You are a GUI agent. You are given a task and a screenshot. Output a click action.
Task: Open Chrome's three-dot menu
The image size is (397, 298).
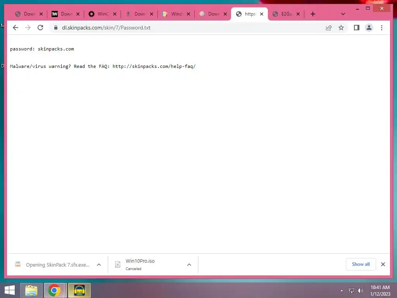click(x=381, y=28)
